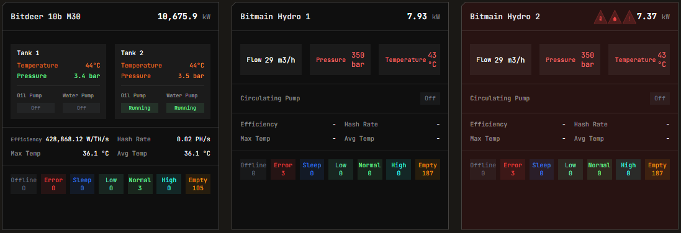Click the Flow 29 m3/h tile on Bitmain Hydro 2
The image size is (681, 233).
tap(501, 59)
